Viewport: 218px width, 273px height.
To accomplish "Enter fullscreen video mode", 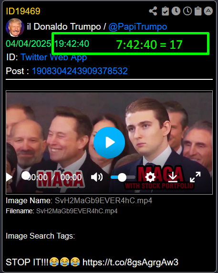I will pos(195,177).
